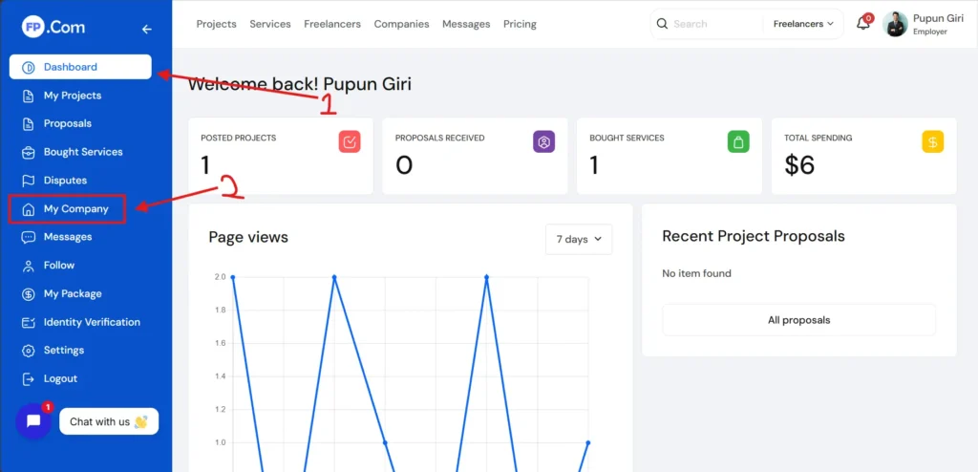
Task: Open Settings from the sidebar
Action: click(64, 351)
